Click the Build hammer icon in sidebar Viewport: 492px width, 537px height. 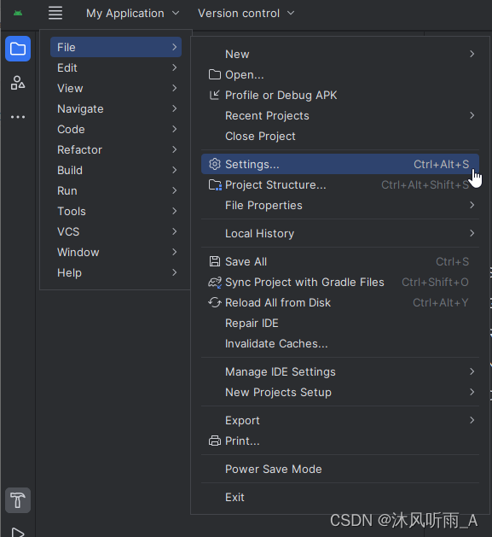pos(18,500)
